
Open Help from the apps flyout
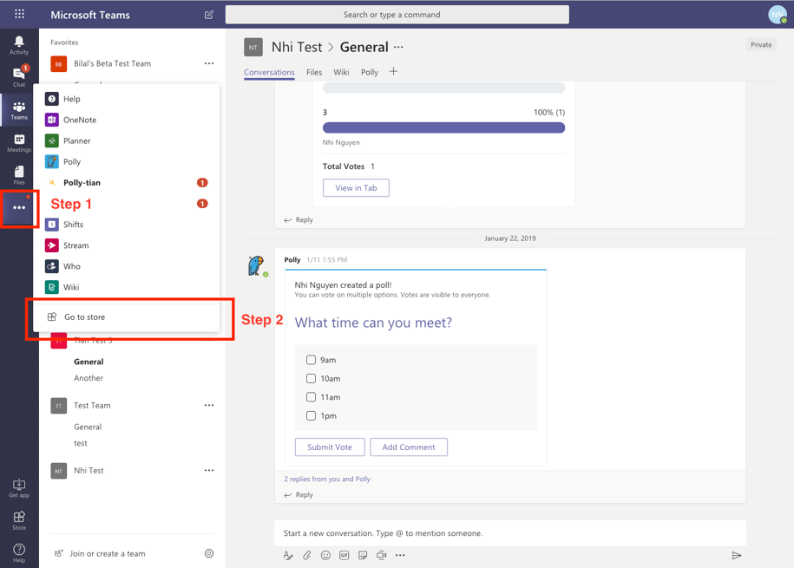126,99
